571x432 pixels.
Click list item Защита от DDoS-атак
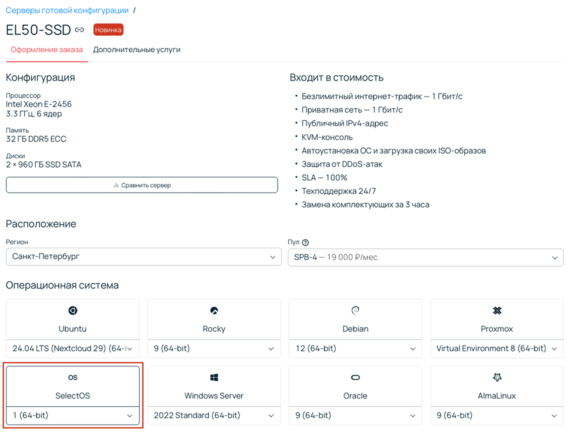click(x=342, y=164)
